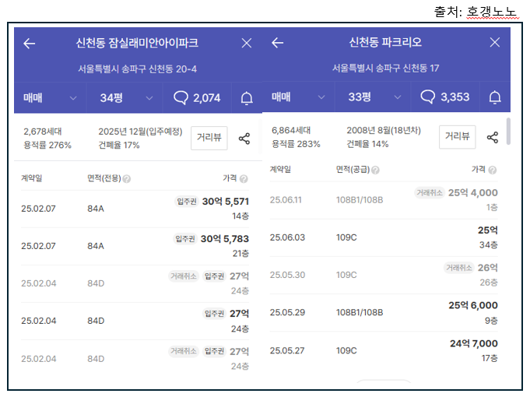Click 신천동 파크리오 title

385,43
